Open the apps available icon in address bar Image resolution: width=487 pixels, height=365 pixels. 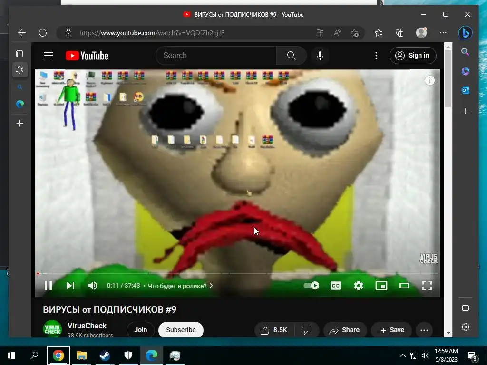click(x=320, y=33)
